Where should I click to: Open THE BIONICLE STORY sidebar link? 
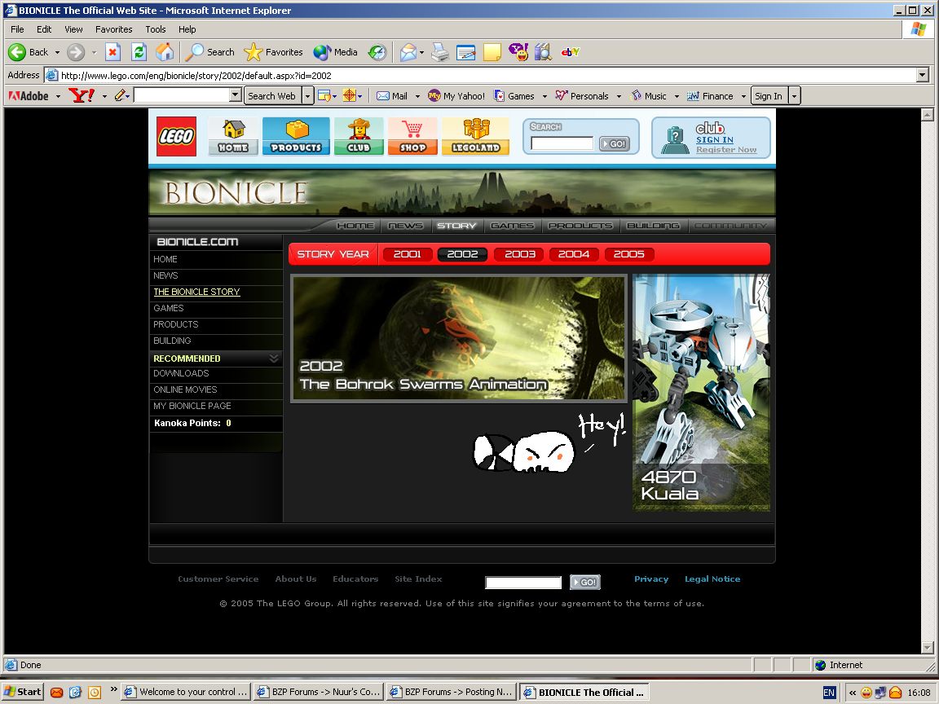(196, 293)
